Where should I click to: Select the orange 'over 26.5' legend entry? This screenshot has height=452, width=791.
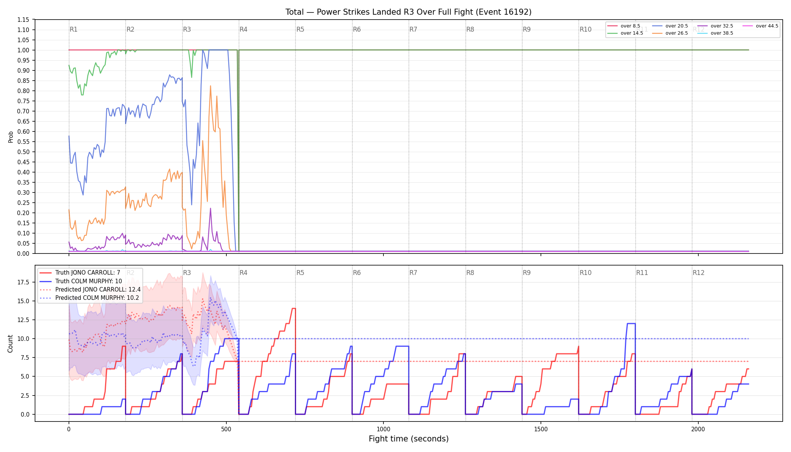point(670,33)
